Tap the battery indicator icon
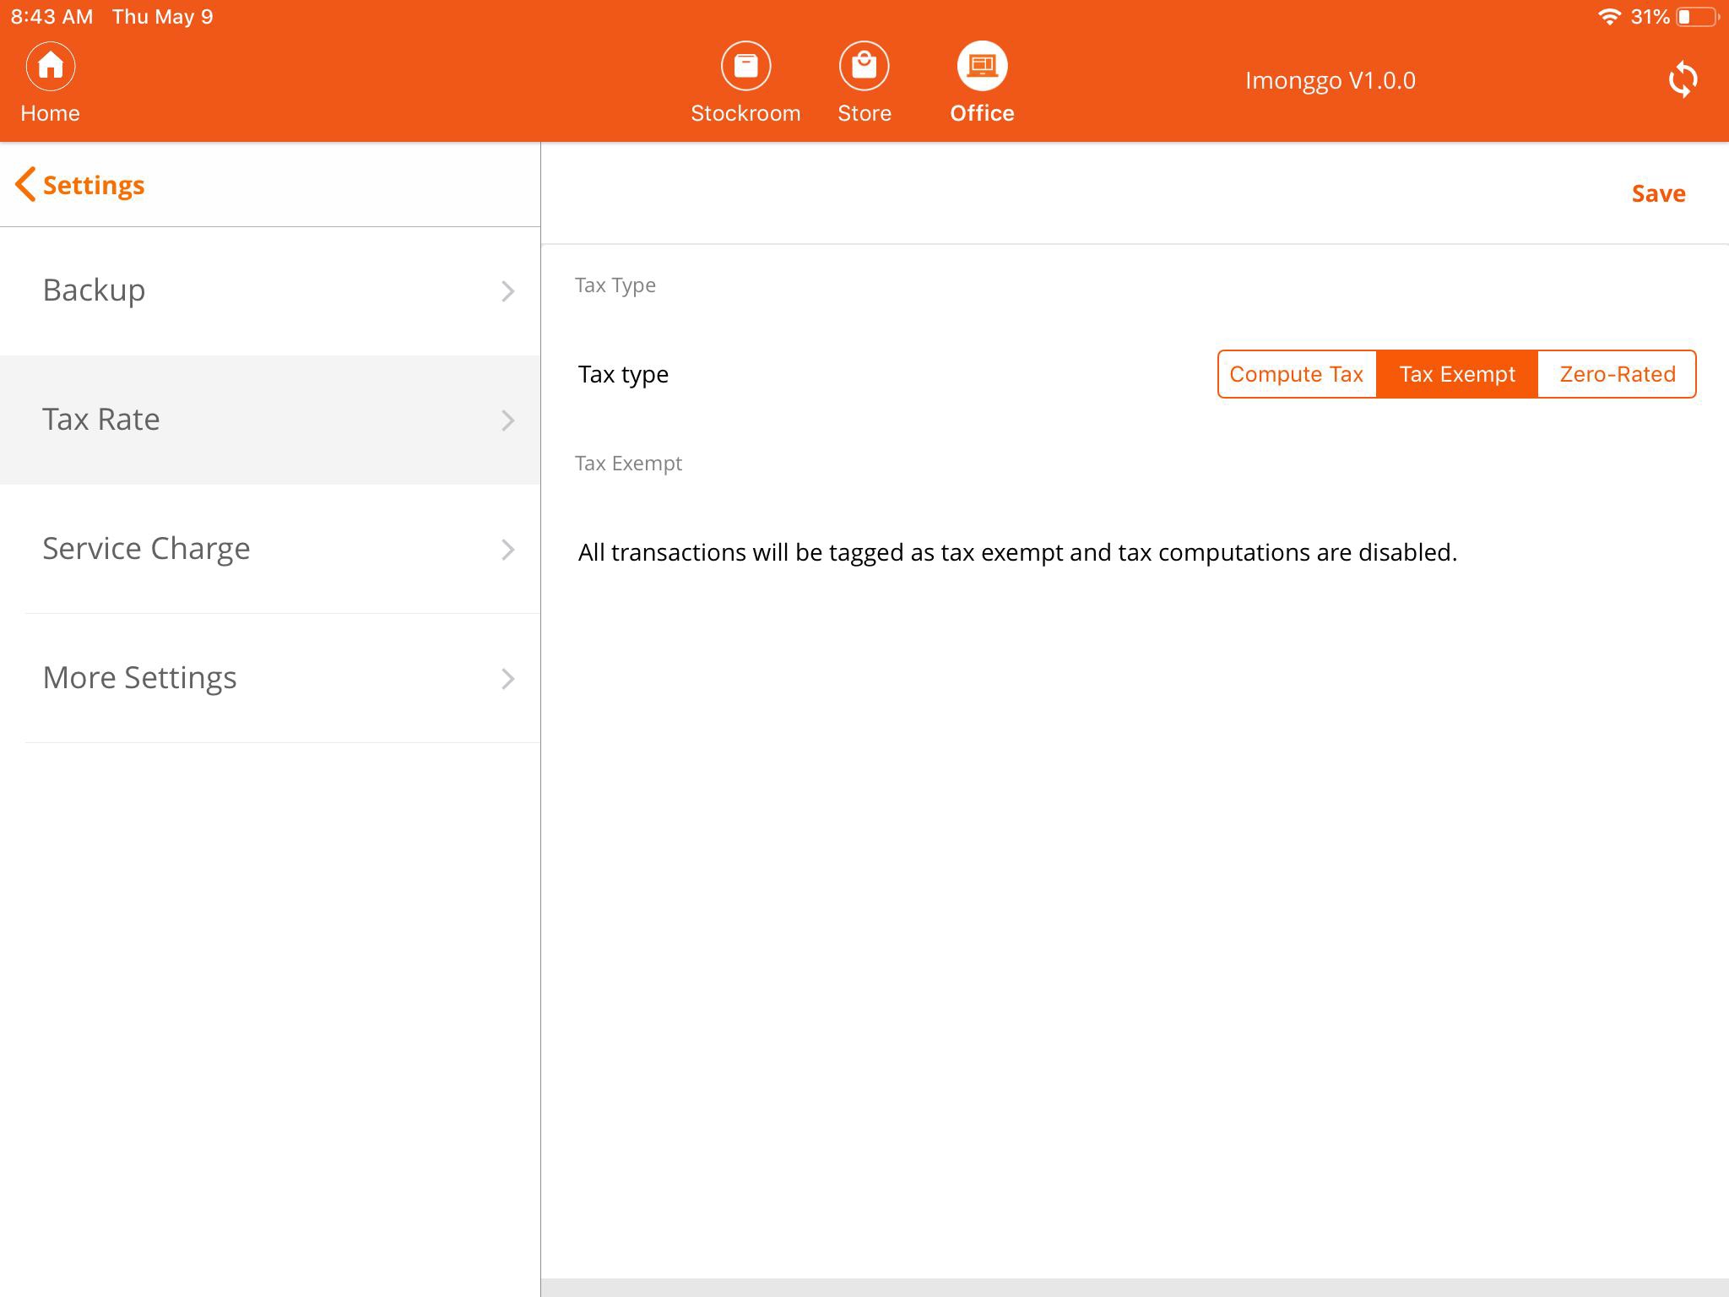This screenshot has height=1297, width=1729. 1696,17
